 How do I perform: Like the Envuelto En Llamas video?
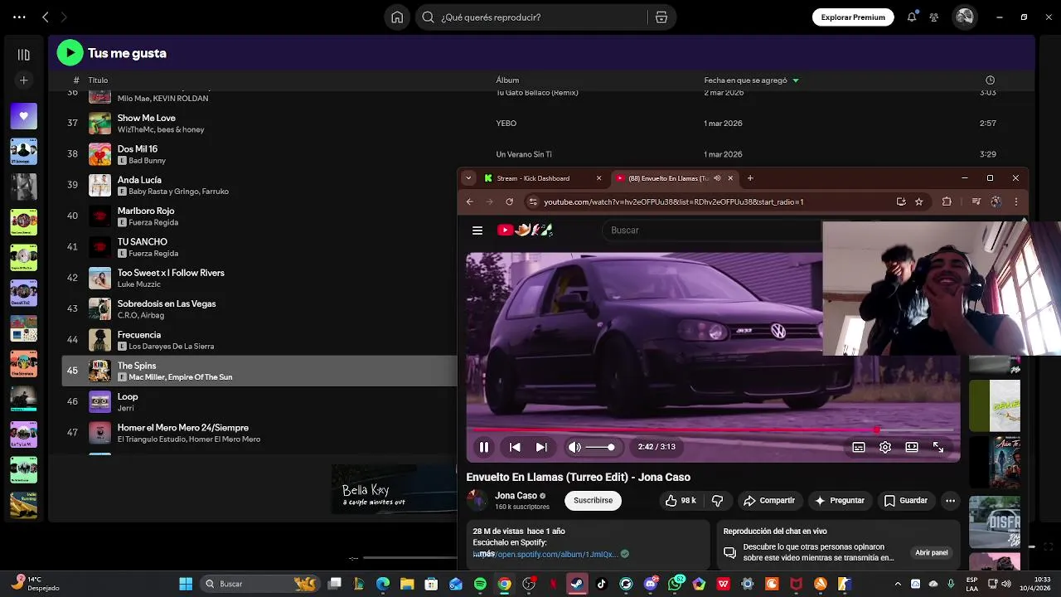[x=681, y=501]
